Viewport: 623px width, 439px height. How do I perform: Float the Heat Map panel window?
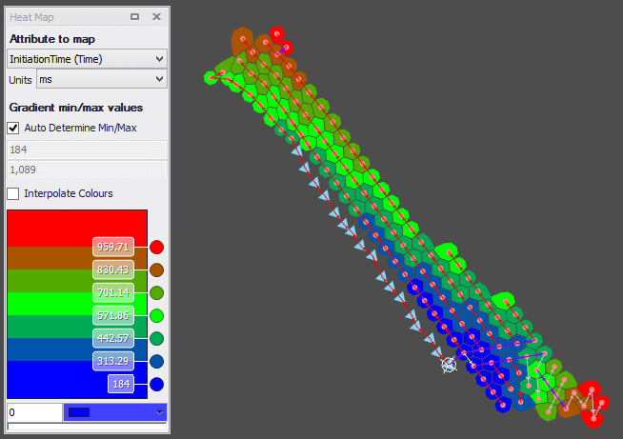(x=134, y=17)
